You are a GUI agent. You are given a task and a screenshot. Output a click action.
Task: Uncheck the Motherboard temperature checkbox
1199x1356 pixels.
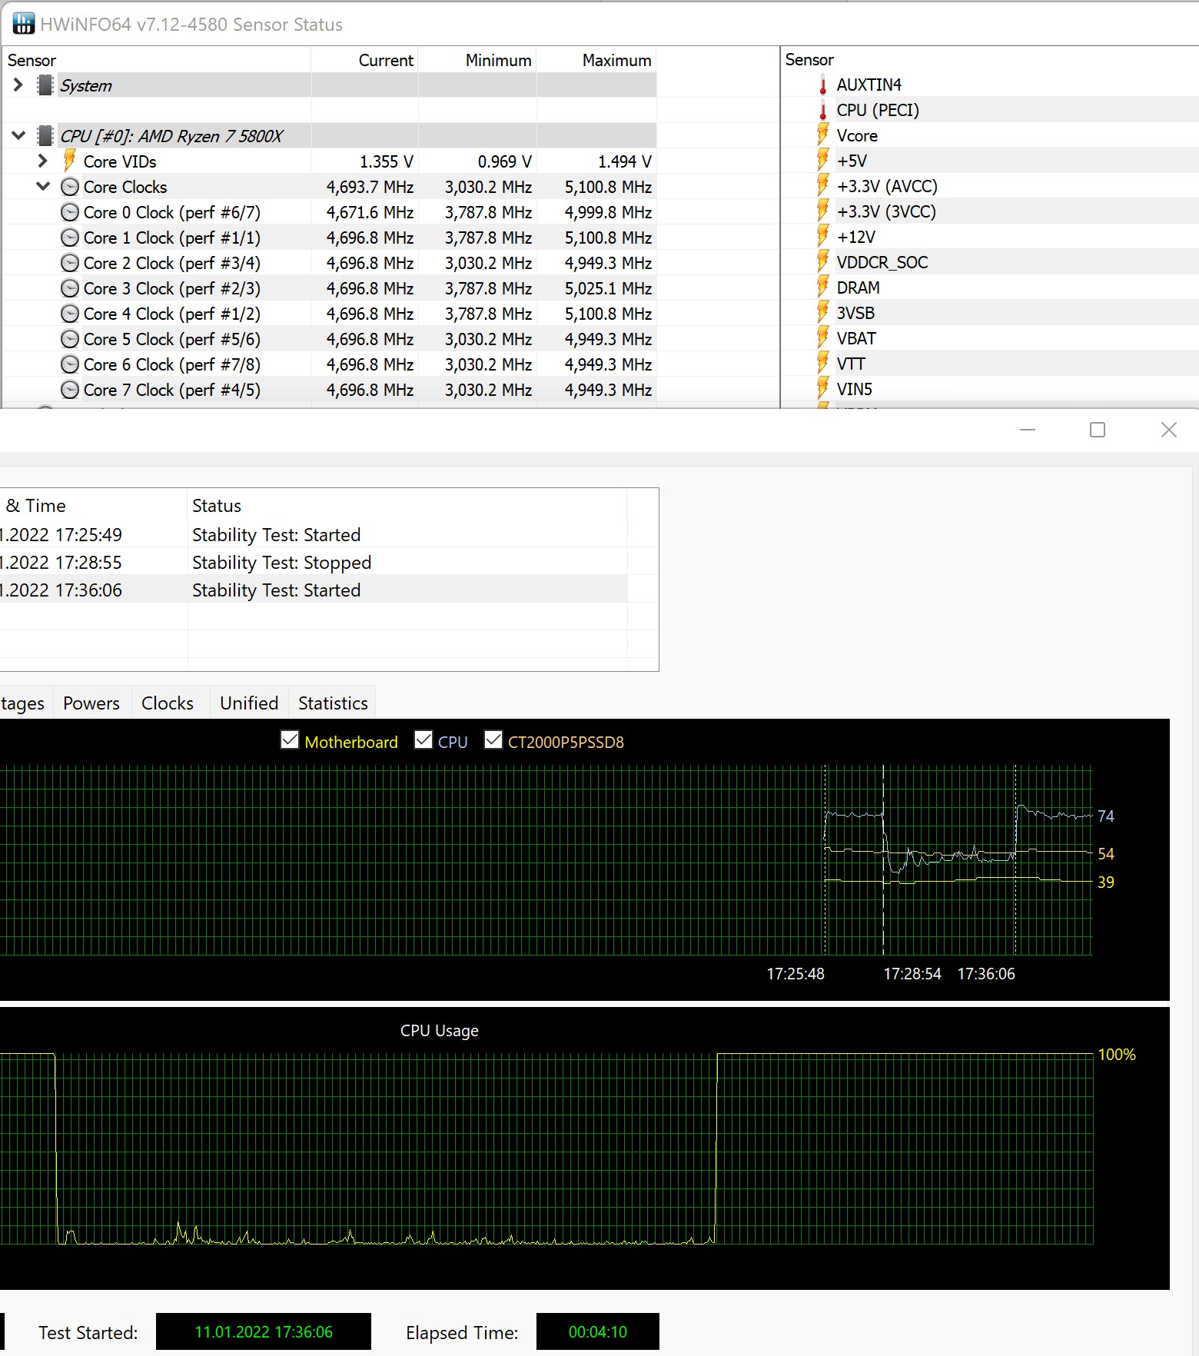(x=290, y=740)
